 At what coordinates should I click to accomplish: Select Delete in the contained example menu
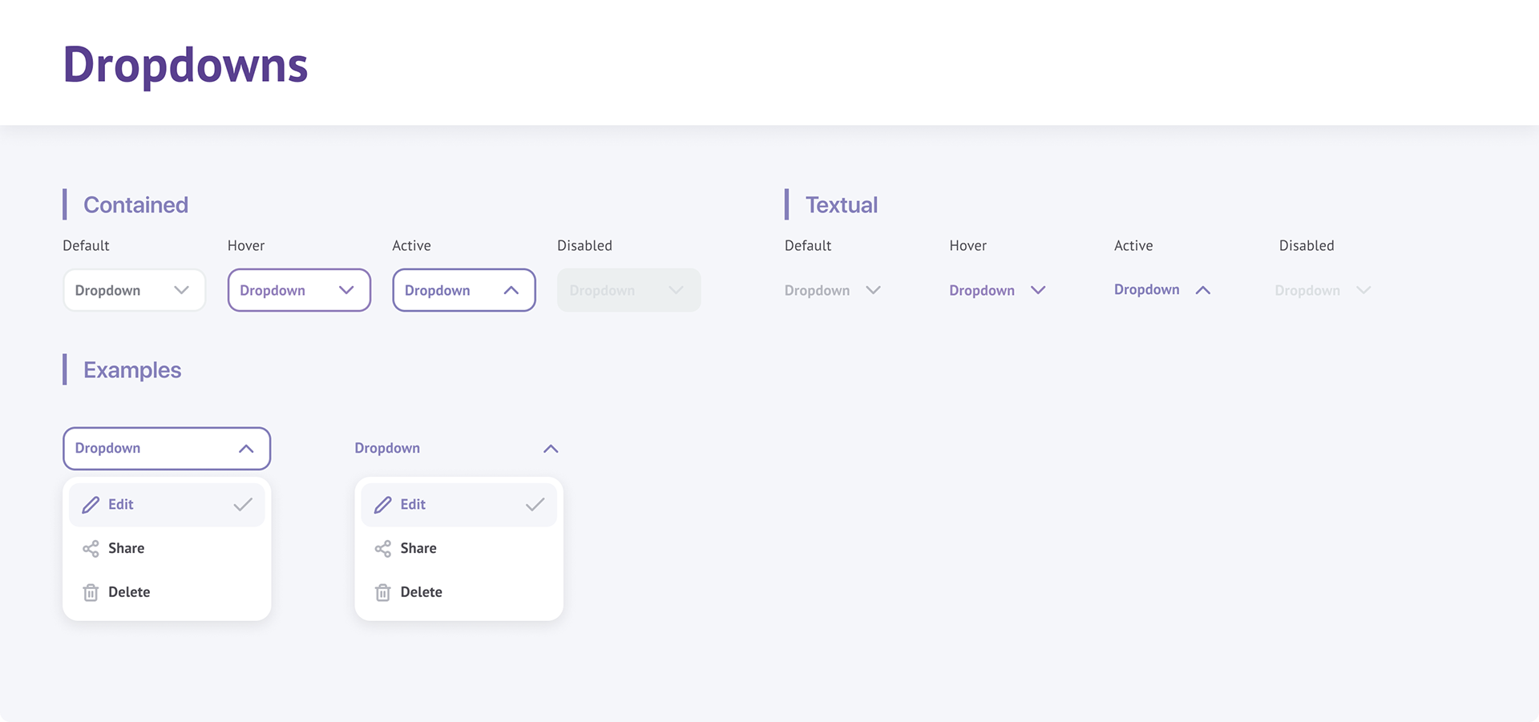click(x=167, y=593)
